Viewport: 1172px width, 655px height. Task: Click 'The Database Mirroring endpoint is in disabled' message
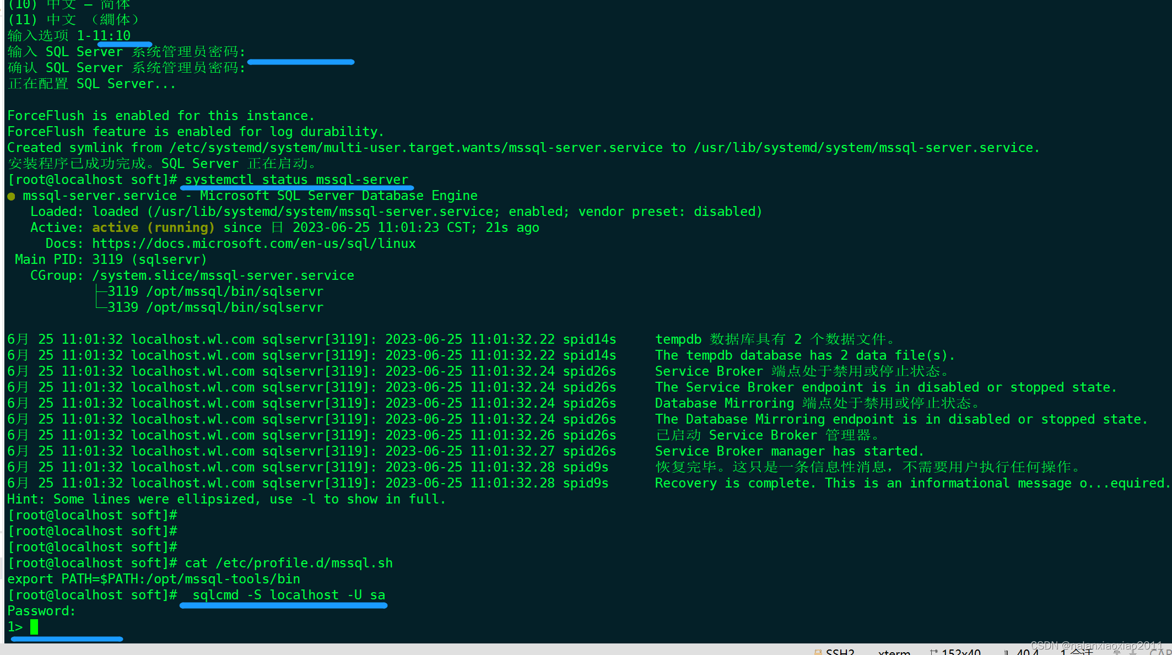901,419
